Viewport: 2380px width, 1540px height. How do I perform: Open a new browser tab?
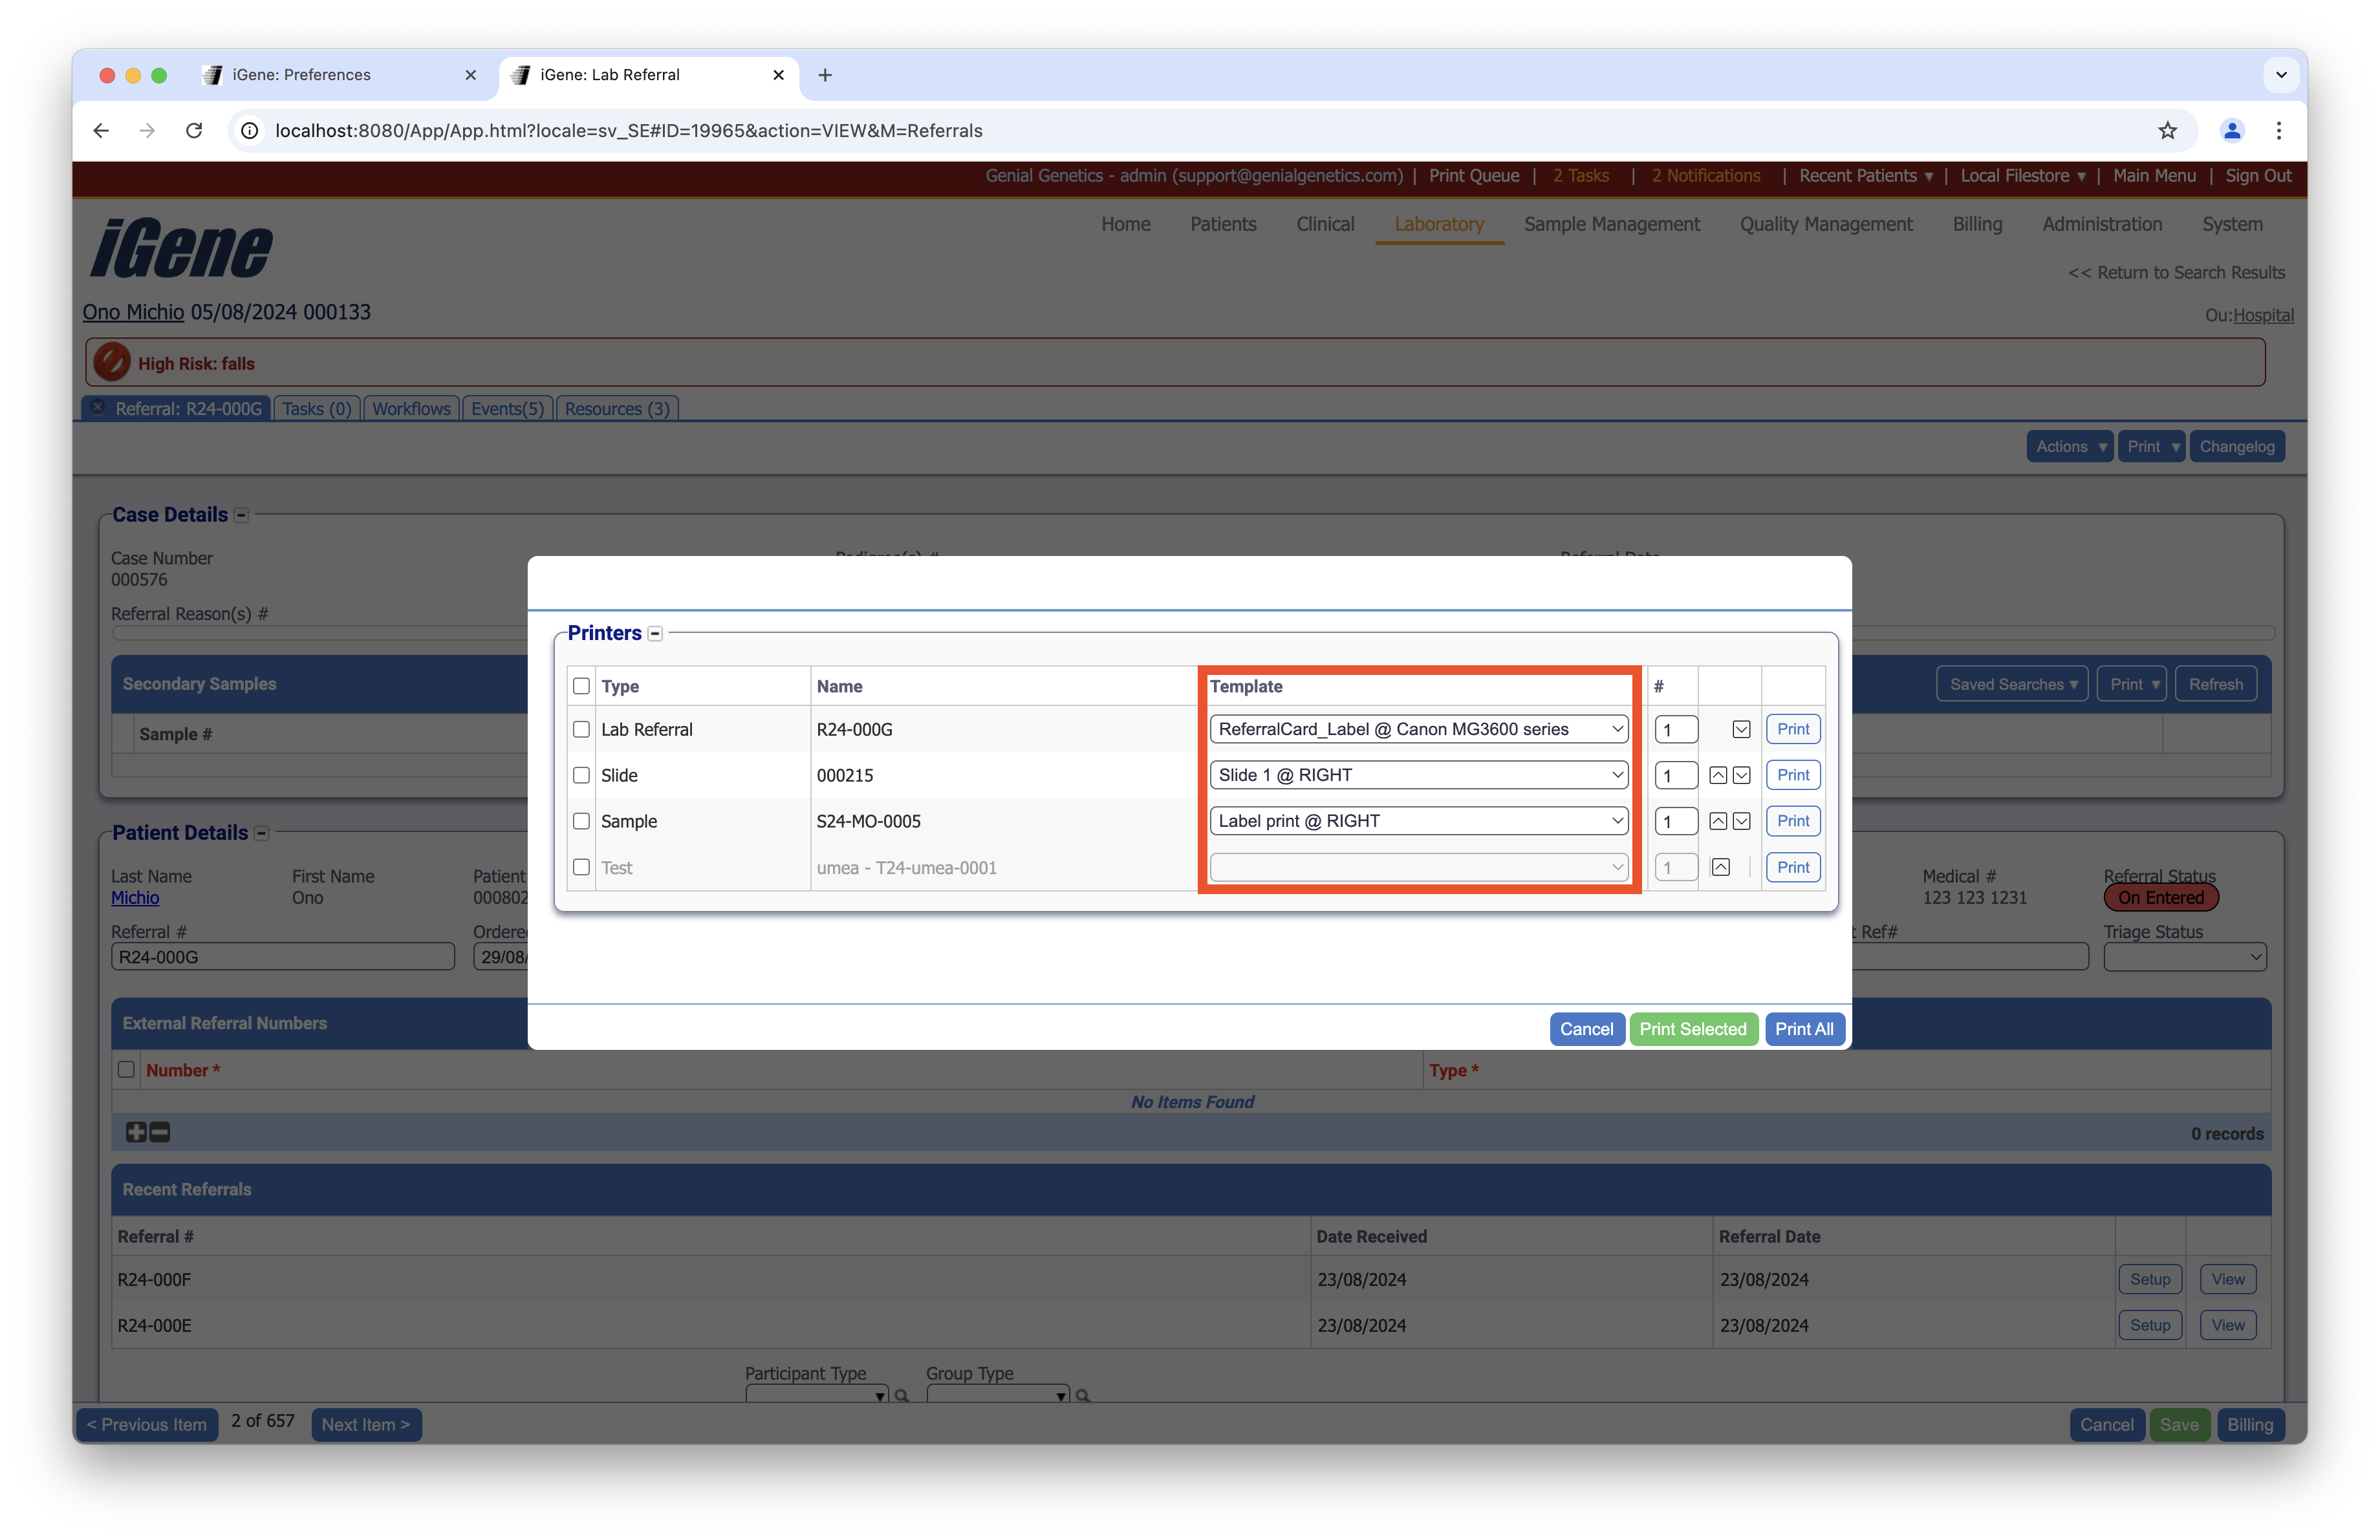pos(825,75)
